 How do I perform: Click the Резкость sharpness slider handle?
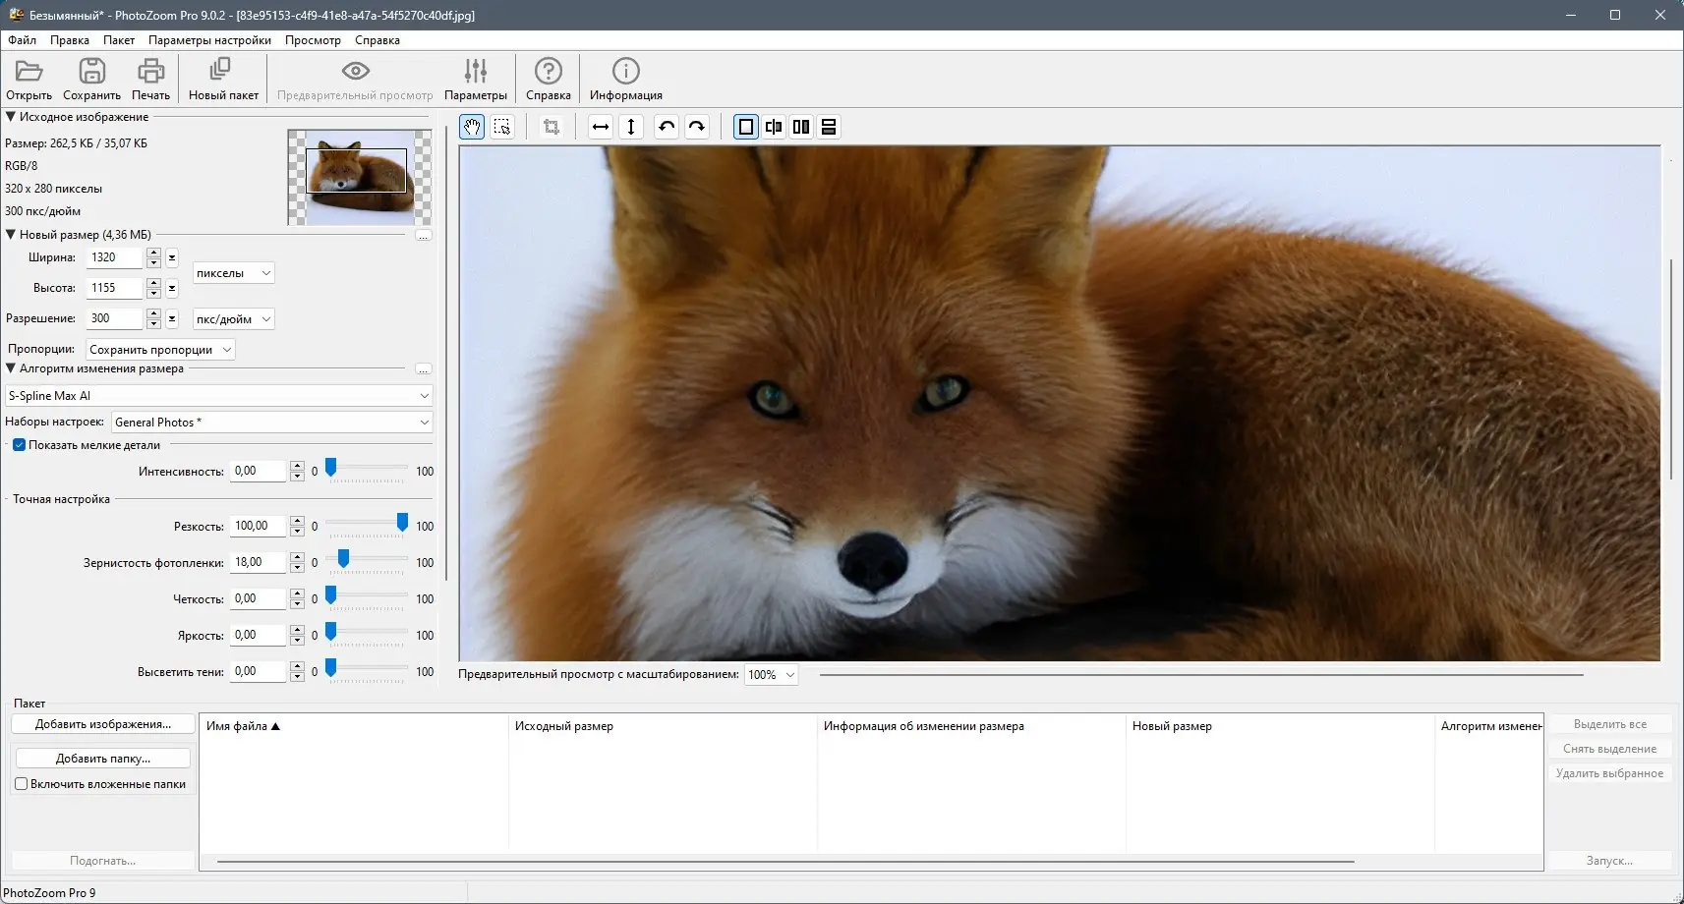tap(402, 523)
